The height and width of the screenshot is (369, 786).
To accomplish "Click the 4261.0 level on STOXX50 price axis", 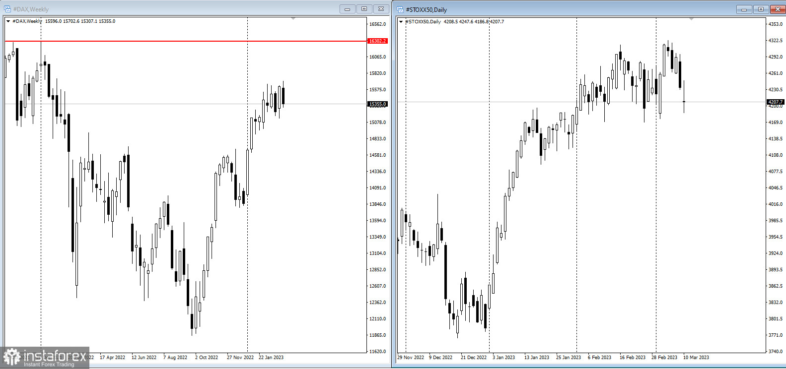I will [x=776, y=73].
